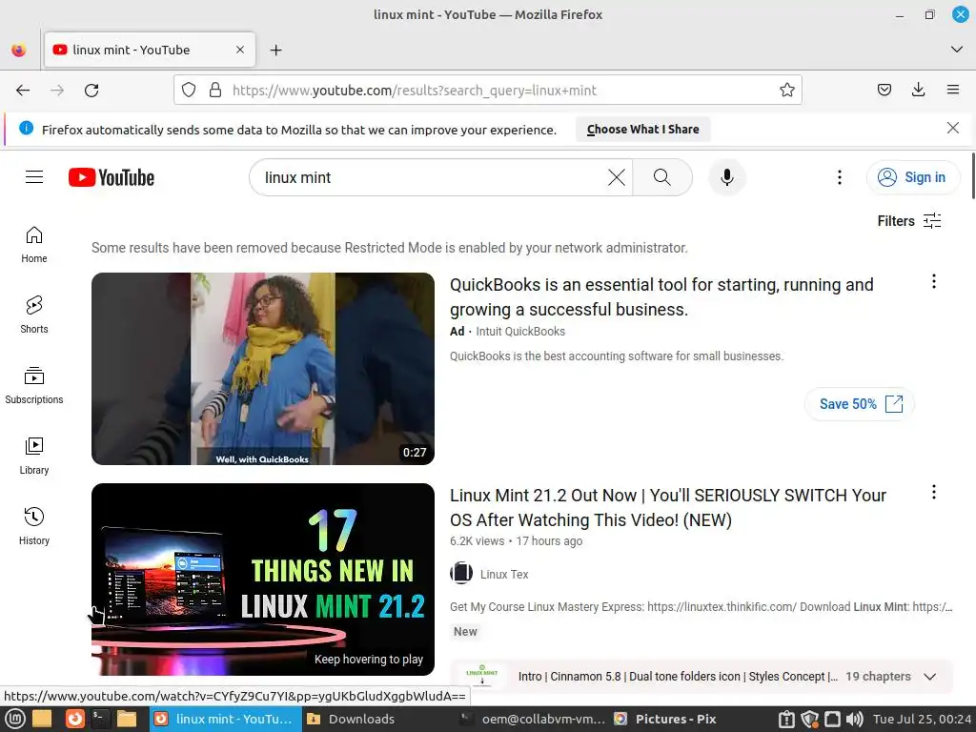Start voice search with microphone
This screenshot has width=976, height=732.
(x=726, y=177)
